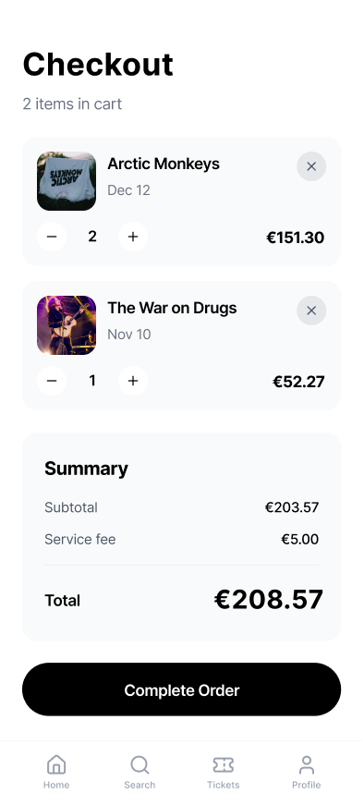Click the Complete Order button
This screenshot has height=805, width=364.
click(182, 689)
